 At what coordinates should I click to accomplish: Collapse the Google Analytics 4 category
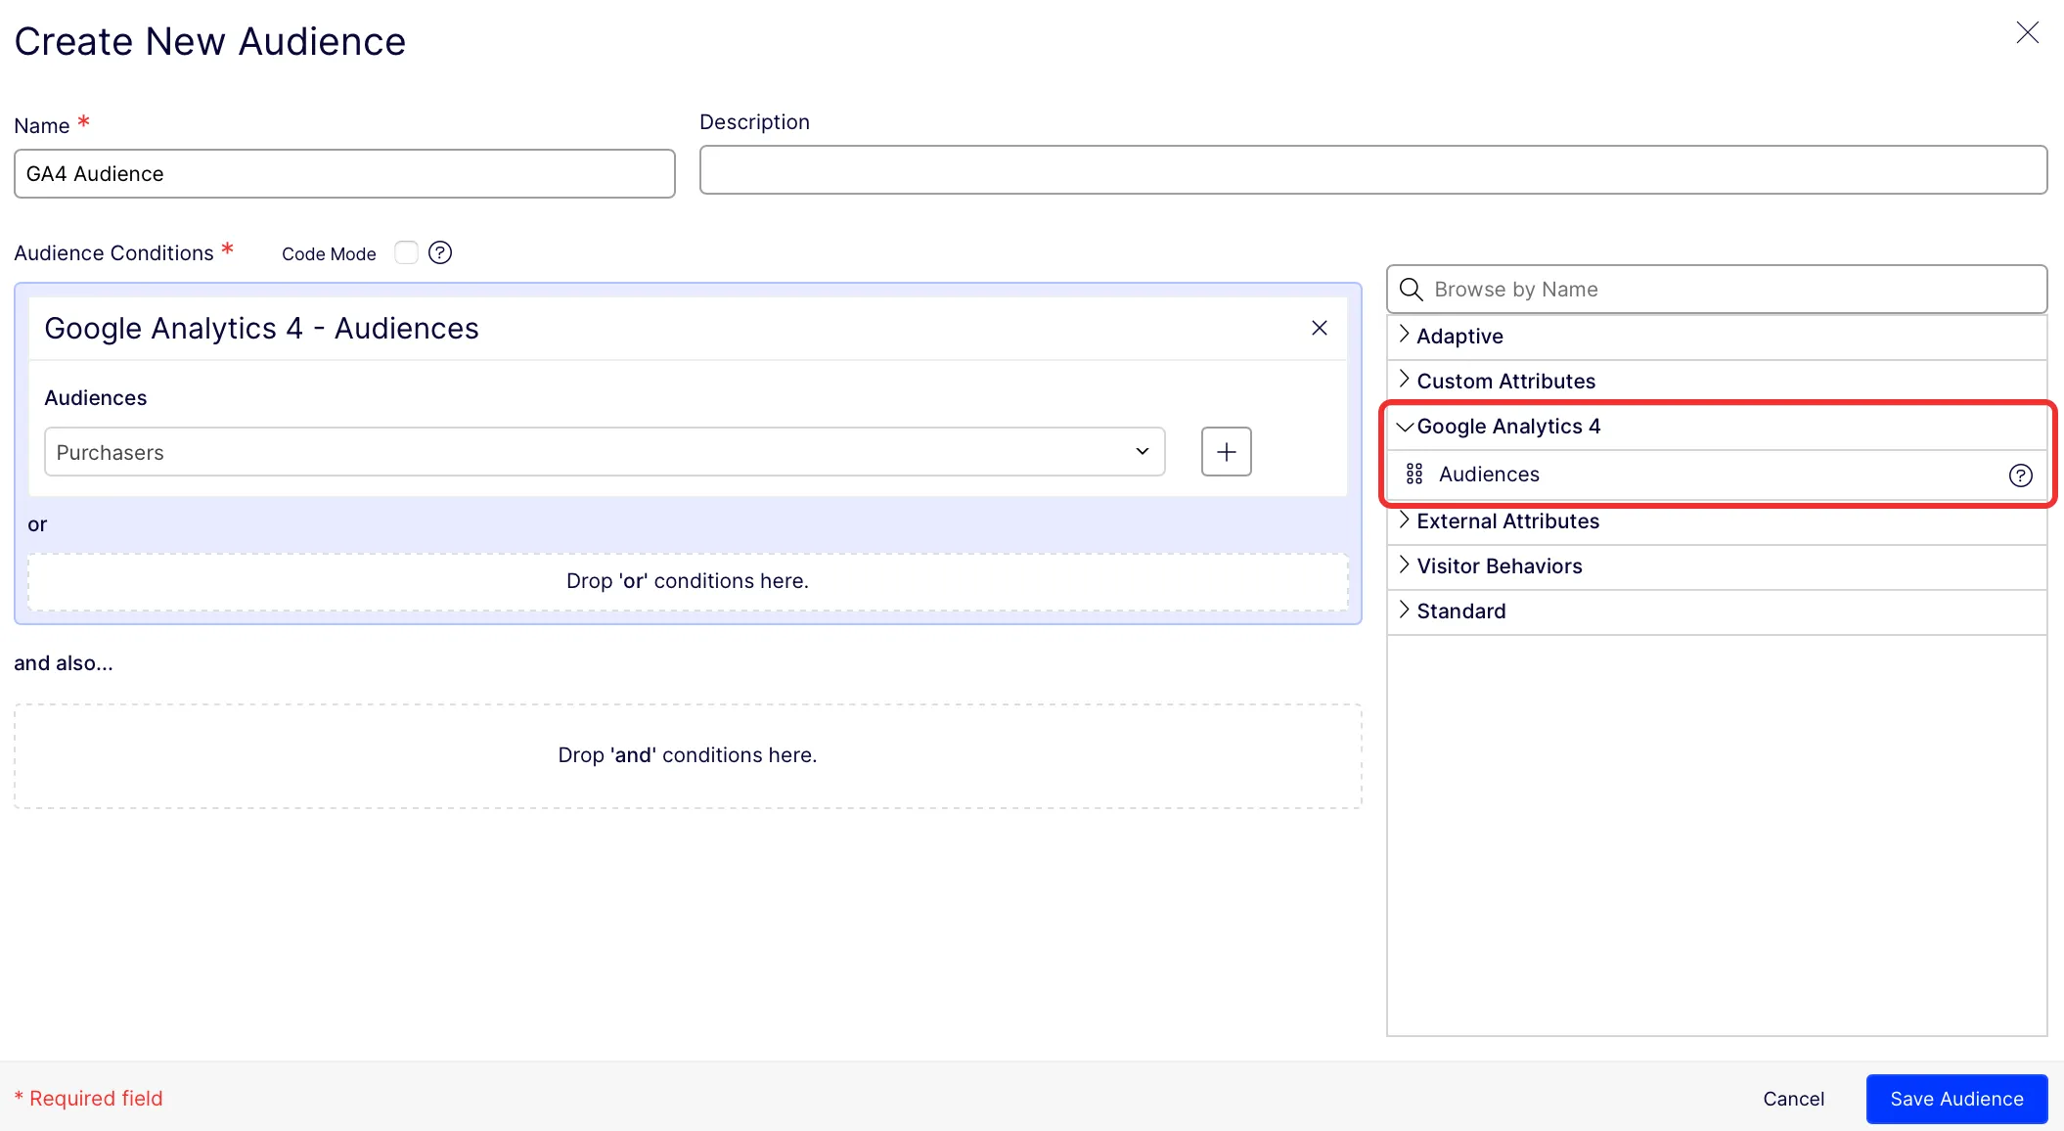(x=1717, y=427)
